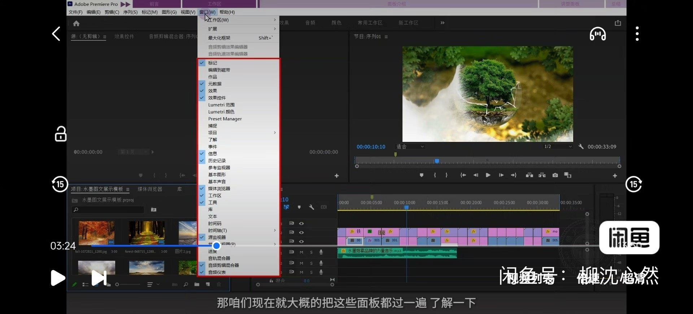693x314 pixels.
Task: Open the 文件(F) menu
Action: click(x=75, y=12)
